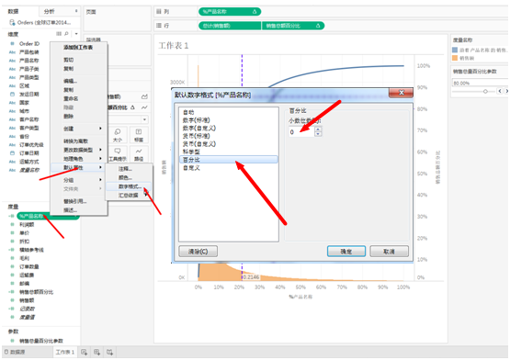Image resolution: width=510 pixels, height=360 pixels.
Task: Click the 80.00% parameter value field
Action: [480, 83]
